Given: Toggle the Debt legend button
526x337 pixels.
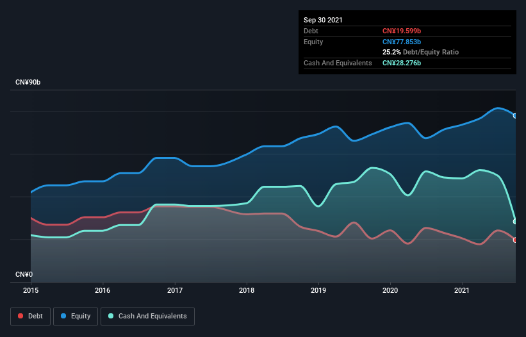Looking at the screenshot, I should pyautogui.click(x=30, y=316).
